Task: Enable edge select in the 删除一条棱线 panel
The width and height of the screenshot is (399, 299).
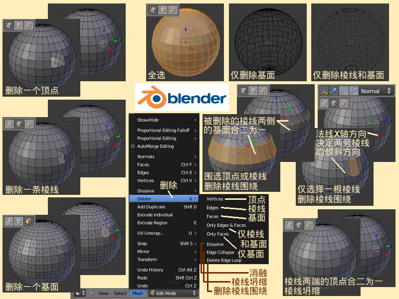Action: click(18, 124)
